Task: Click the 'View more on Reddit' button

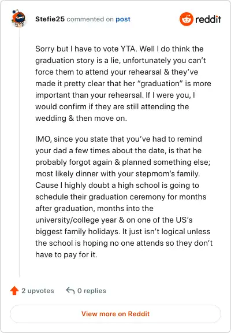Action: coord(115,314)
